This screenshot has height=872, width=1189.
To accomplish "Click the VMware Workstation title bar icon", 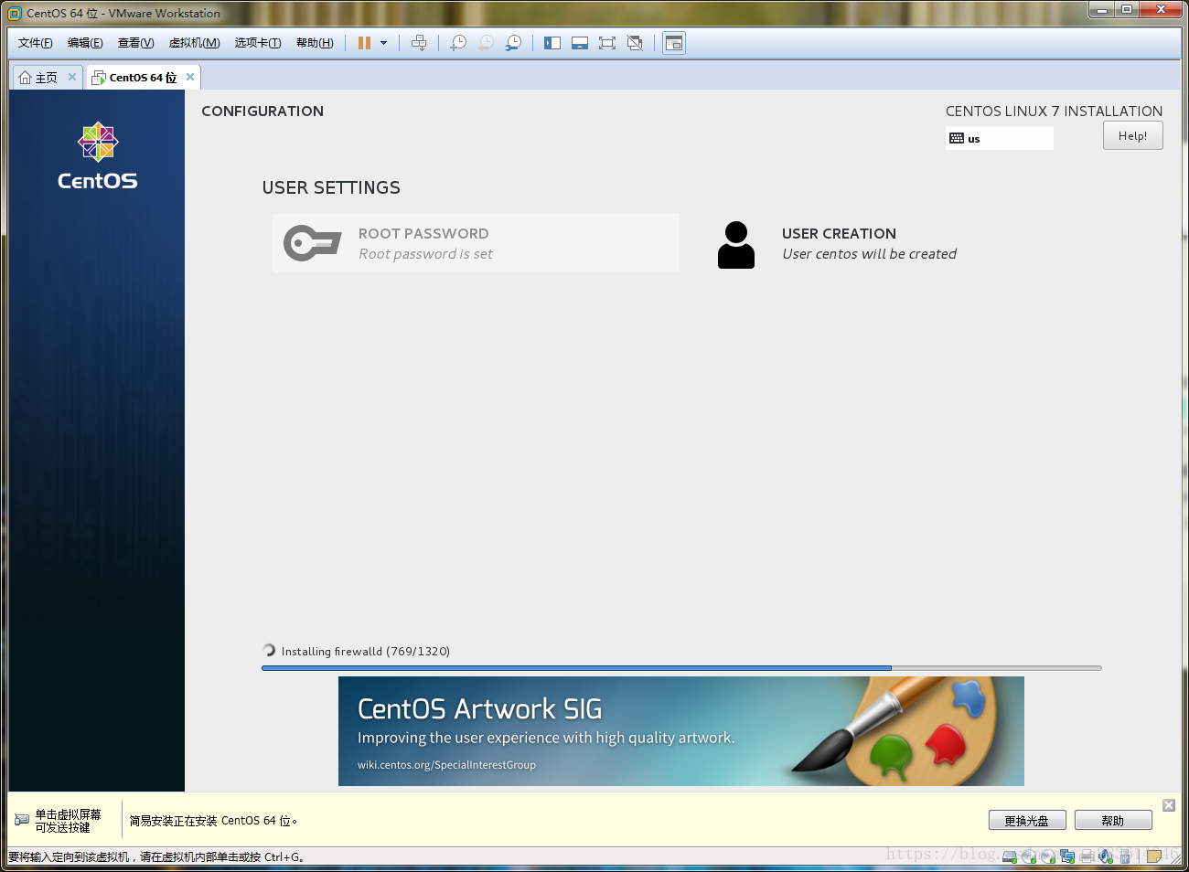I will point(15,13).
